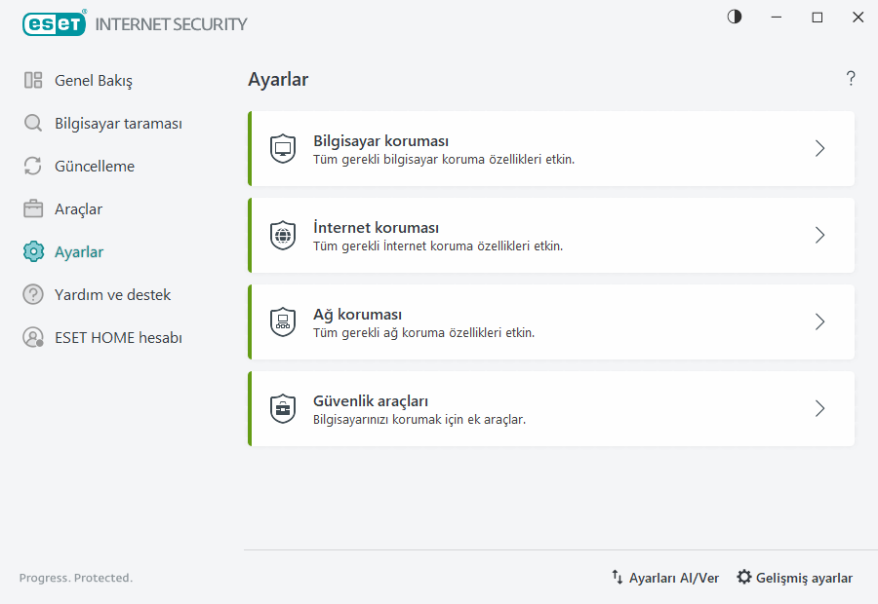Image resolution: width=878 pixels, height=604 pixels.
Task: Click the Bilgisayar koruması monitor shield icon
Action: (x=283, y=148)
